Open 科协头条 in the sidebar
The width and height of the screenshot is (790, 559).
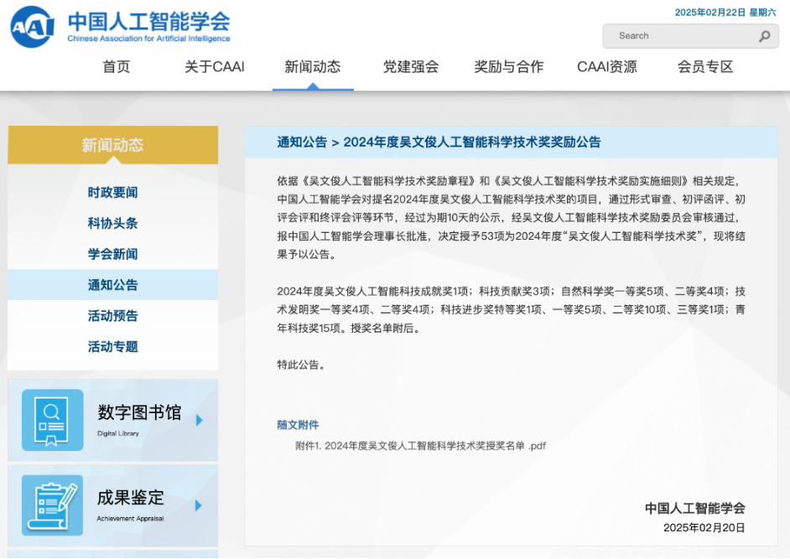coord(113,223)
